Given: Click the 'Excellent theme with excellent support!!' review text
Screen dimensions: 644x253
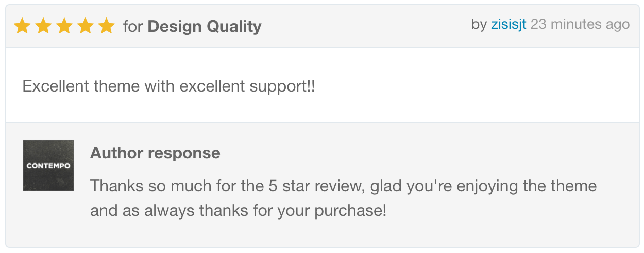Looking at the screenshot, I should [168, 86].
